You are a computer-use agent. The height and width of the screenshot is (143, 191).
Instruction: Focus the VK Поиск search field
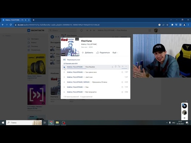tap(63, 30)
